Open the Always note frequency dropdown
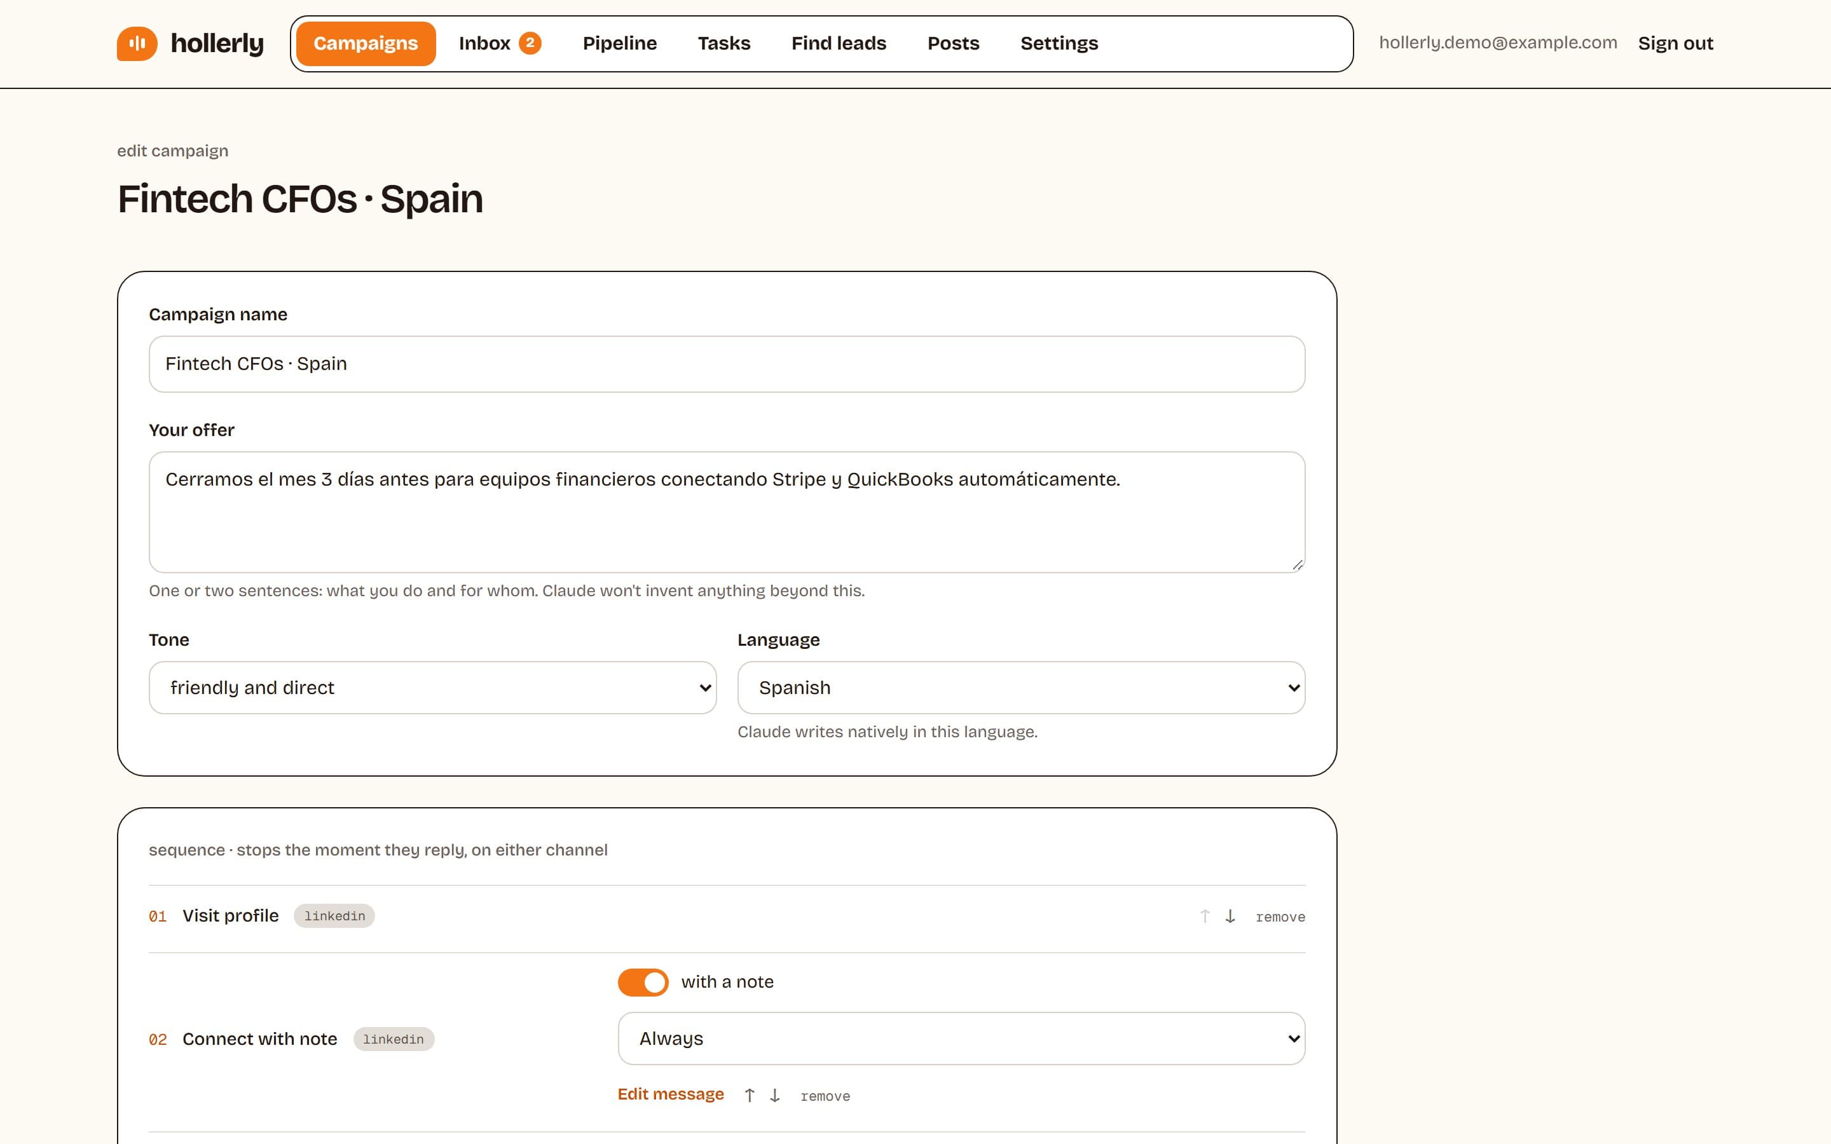This screenshot has width=1831, height=1144. tap(961, 1038)
